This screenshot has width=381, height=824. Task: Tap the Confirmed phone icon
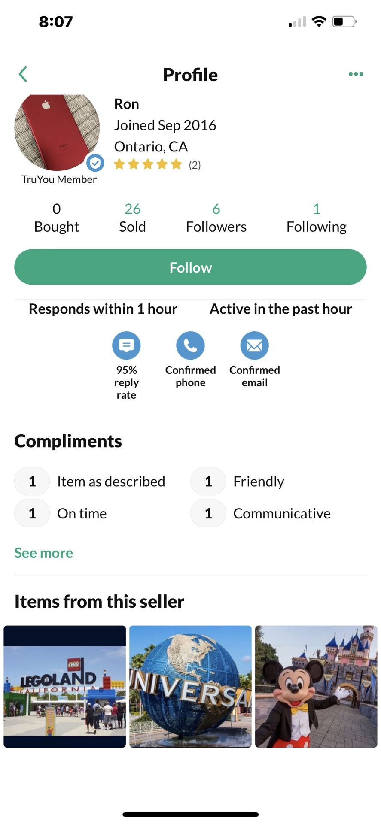coord(190,345)
